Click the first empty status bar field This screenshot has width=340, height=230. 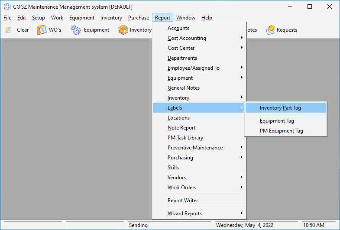[x=33, y=225]
